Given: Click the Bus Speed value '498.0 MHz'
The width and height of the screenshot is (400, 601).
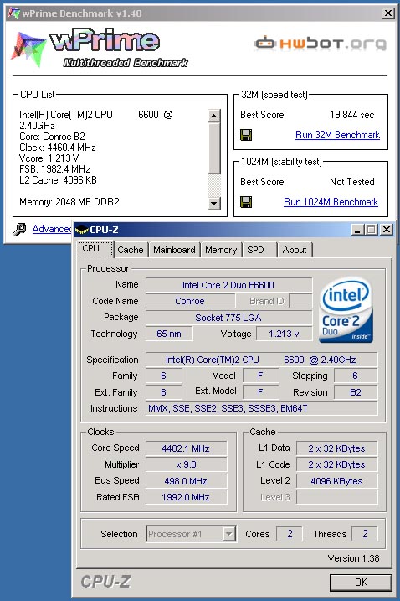Looking at the screenshot, I should (x=186, y=481).
